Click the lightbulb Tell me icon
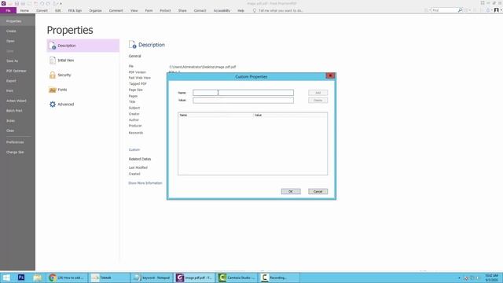 click(255, 10)
